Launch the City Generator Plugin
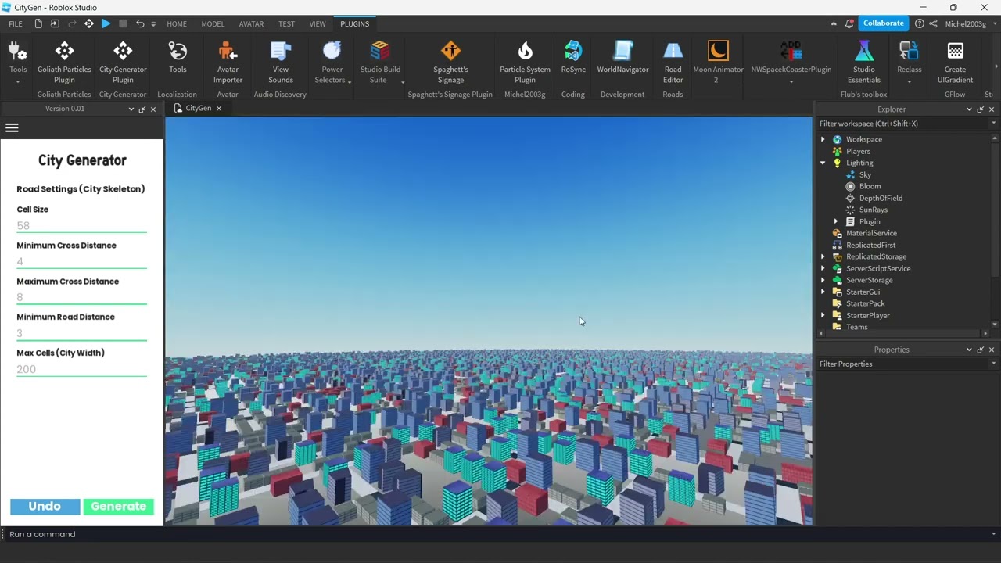This screenshot has height=563, width=1001. tap(123, 62)
